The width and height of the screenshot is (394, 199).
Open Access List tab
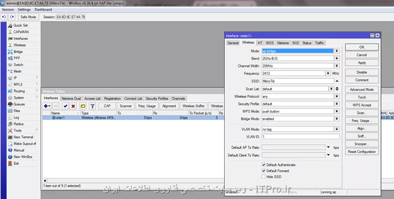(92, 99)
